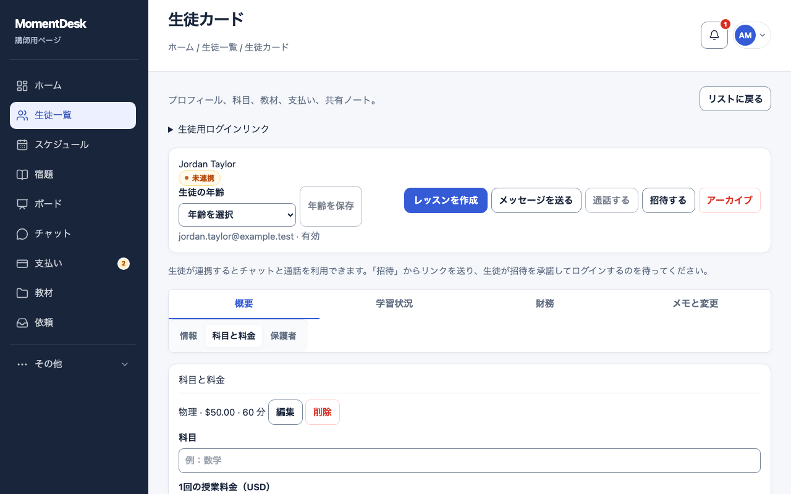This screenshot has width=791, height=494.
Task: Switch to the 財務 tab
Action: click(x=545, y=304)
